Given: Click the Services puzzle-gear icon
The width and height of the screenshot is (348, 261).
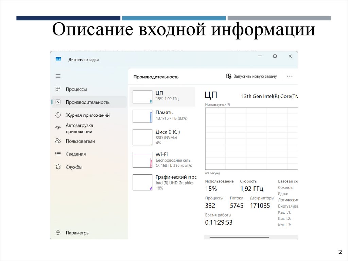Looking at the screenshot, I should (x=58, y=167).
